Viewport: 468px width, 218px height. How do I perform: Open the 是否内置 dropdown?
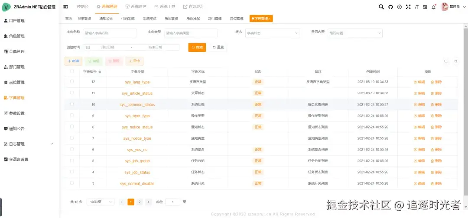point(355,33)
